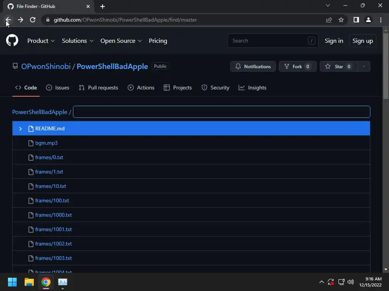Viewport: 389px width, 291px height.
Task: Switch to the Issues tab
Action: tap(58, 88)
